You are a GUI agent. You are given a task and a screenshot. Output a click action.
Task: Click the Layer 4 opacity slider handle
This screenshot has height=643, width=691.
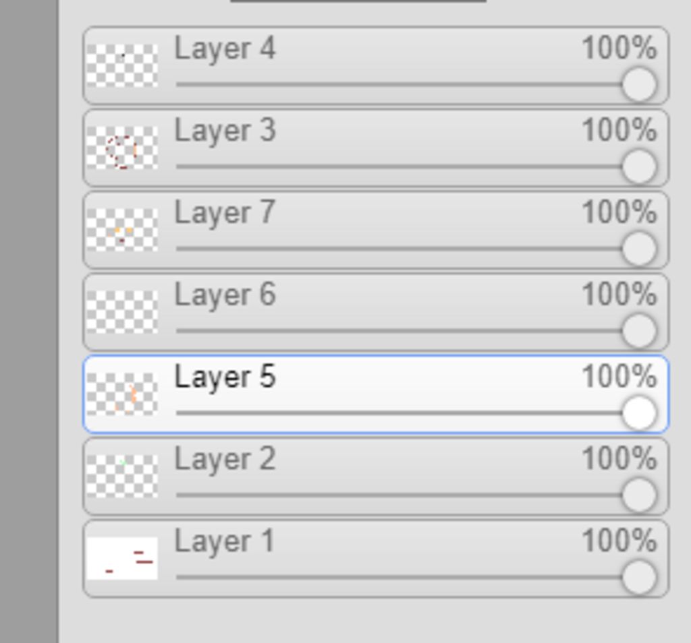pos(638,84)
